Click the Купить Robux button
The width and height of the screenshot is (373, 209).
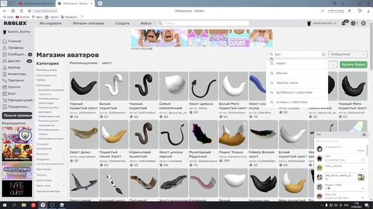point(353,64)
